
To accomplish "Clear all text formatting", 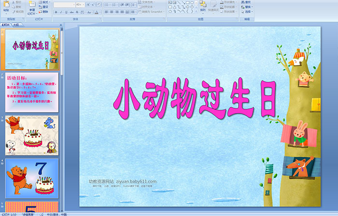I will [x=99, y=4].
